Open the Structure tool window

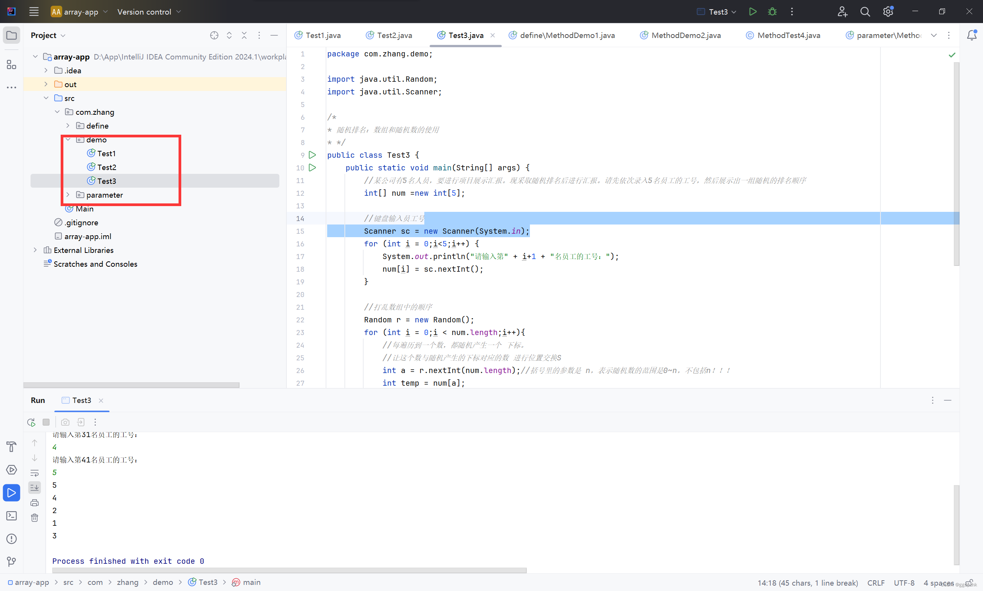click(12, 64)
